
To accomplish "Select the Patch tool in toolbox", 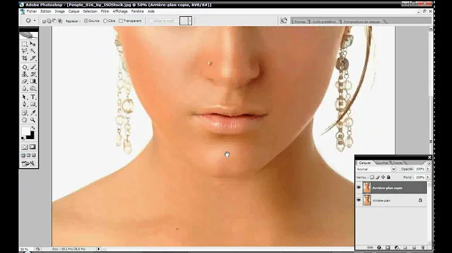I will pos(24,67).
